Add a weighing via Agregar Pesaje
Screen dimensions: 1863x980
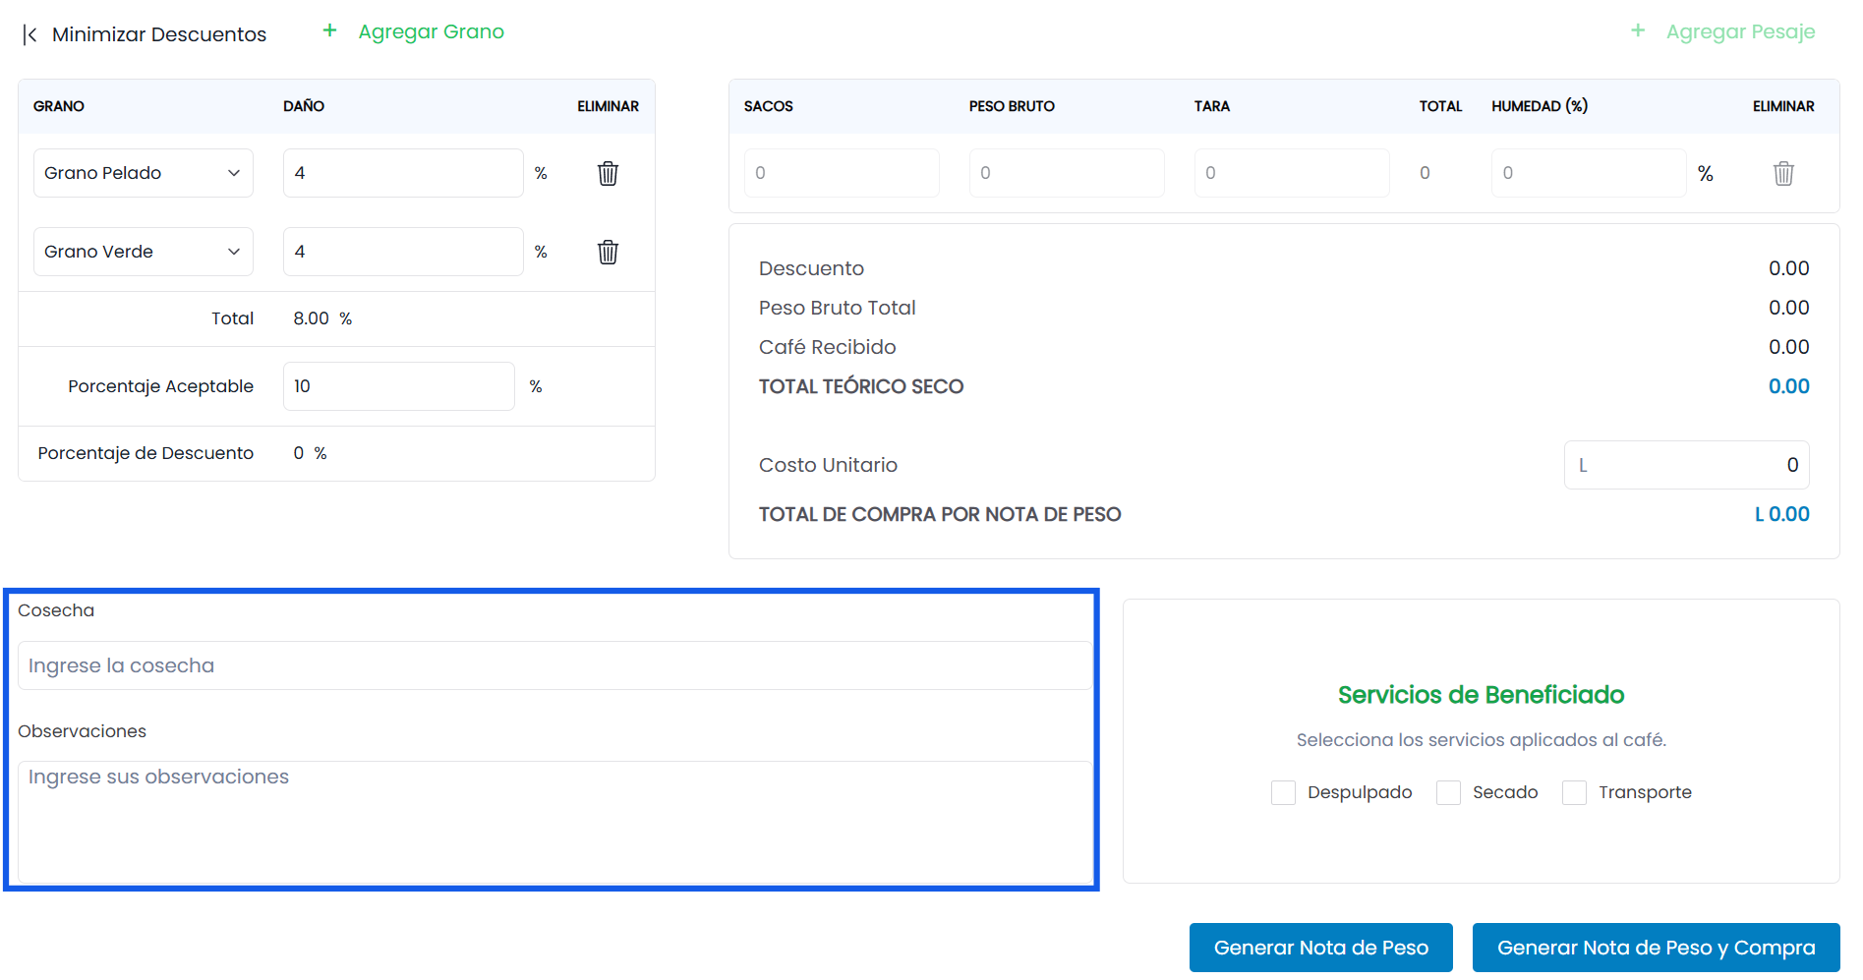pyautogui.click(x=1740, y=31)
